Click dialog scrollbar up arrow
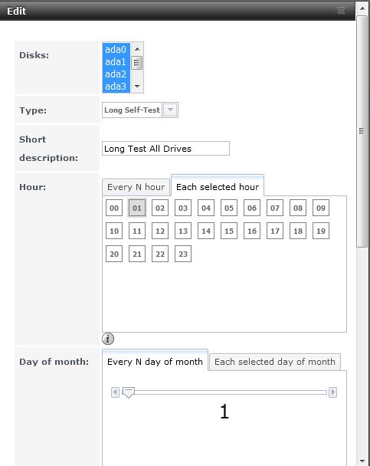This screenshot has height=466, width=370. (362, 8)
